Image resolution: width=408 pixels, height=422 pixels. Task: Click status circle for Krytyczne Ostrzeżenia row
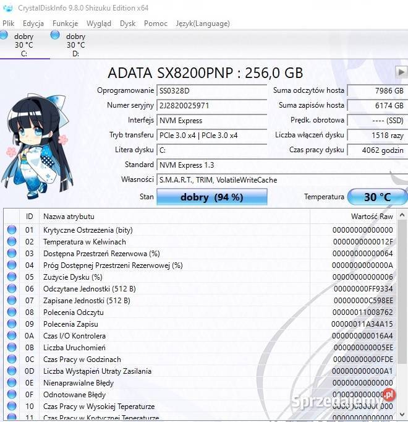tap(12, 230)
